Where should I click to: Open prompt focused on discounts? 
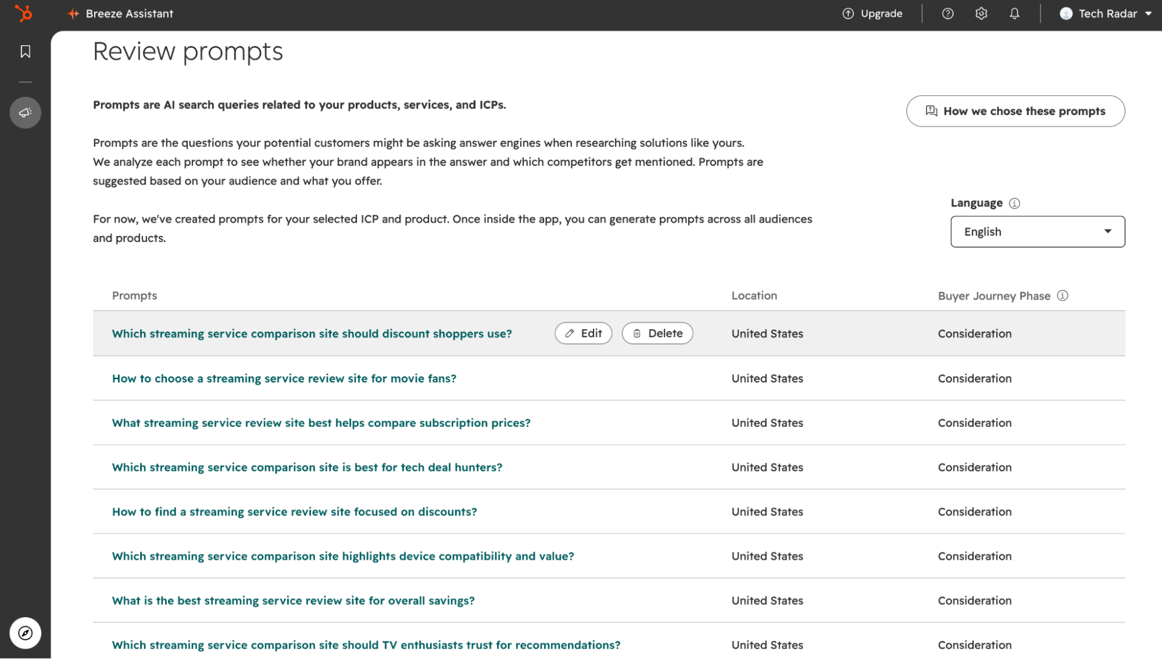[294, 512]
